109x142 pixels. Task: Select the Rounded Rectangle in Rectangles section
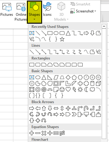coord(38,65)
